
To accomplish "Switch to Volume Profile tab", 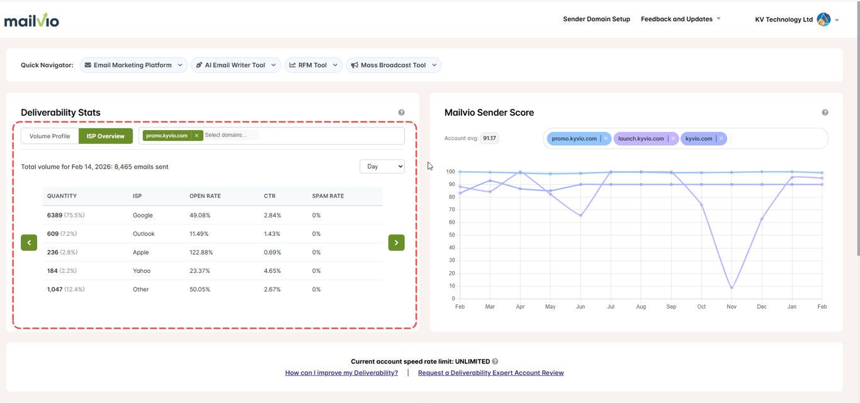I will 50,136.
